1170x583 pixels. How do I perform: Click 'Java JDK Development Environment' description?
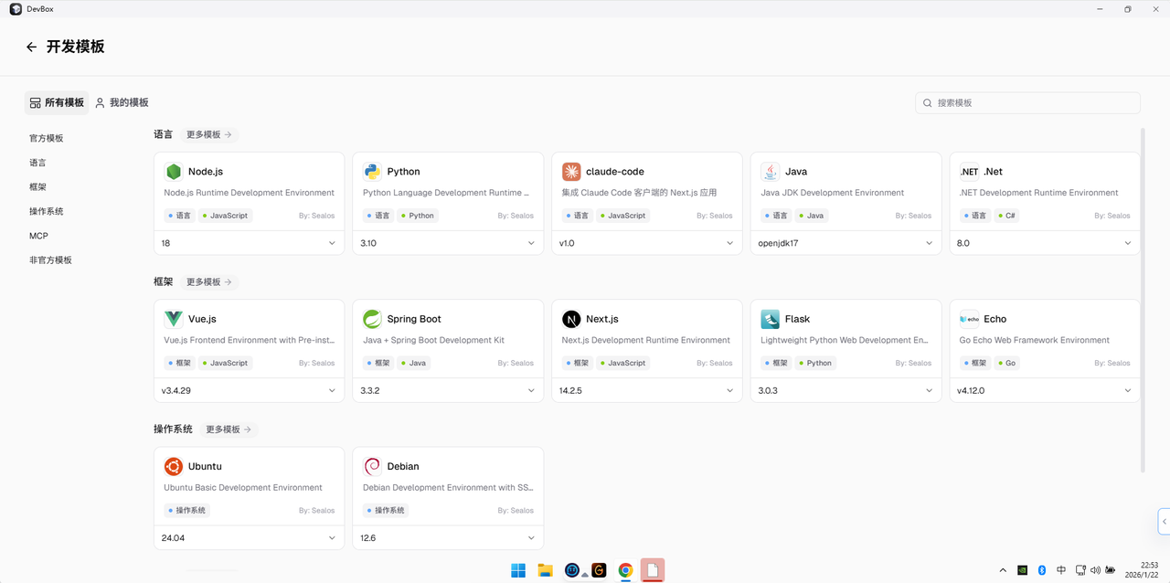[833, 193]
